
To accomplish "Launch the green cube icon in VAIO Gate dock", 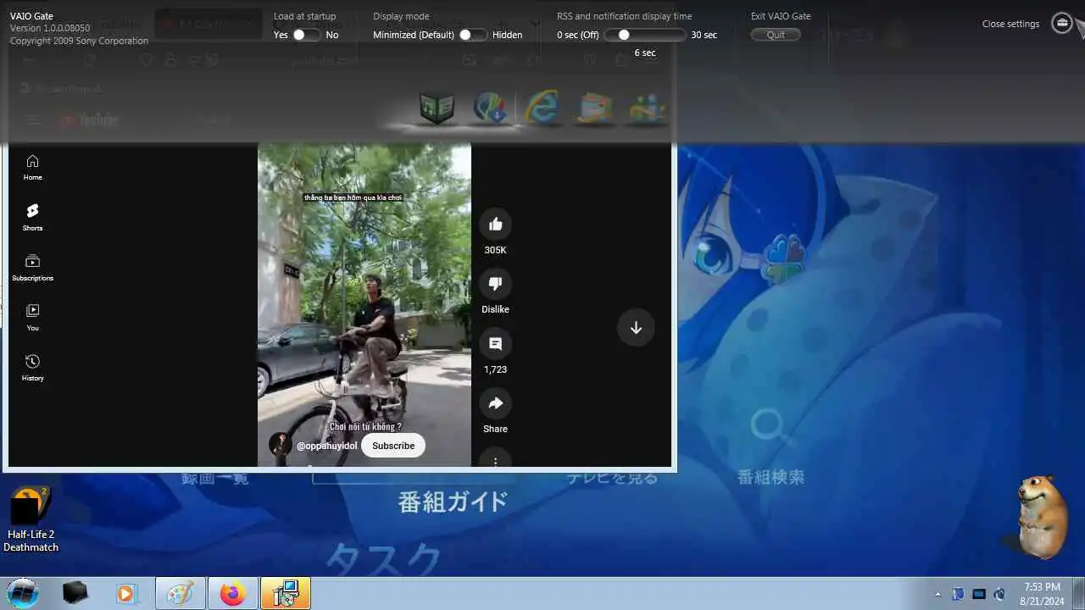I will point(437,108).
